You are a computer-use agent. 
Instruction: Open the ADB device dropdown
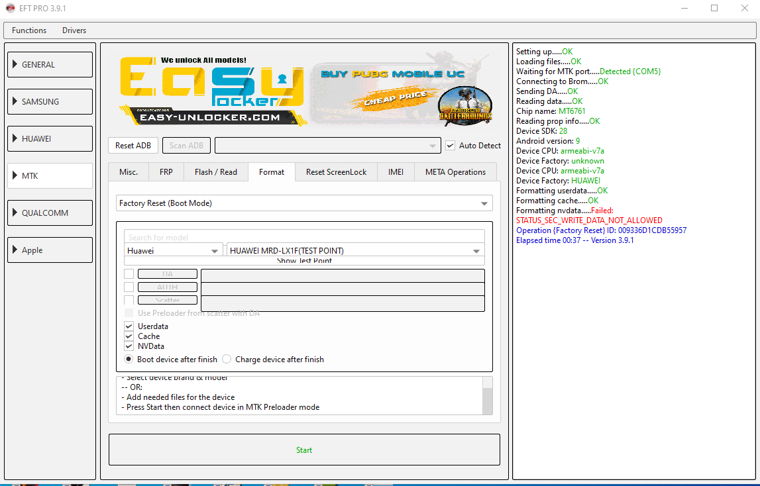[x=328, y=146]
